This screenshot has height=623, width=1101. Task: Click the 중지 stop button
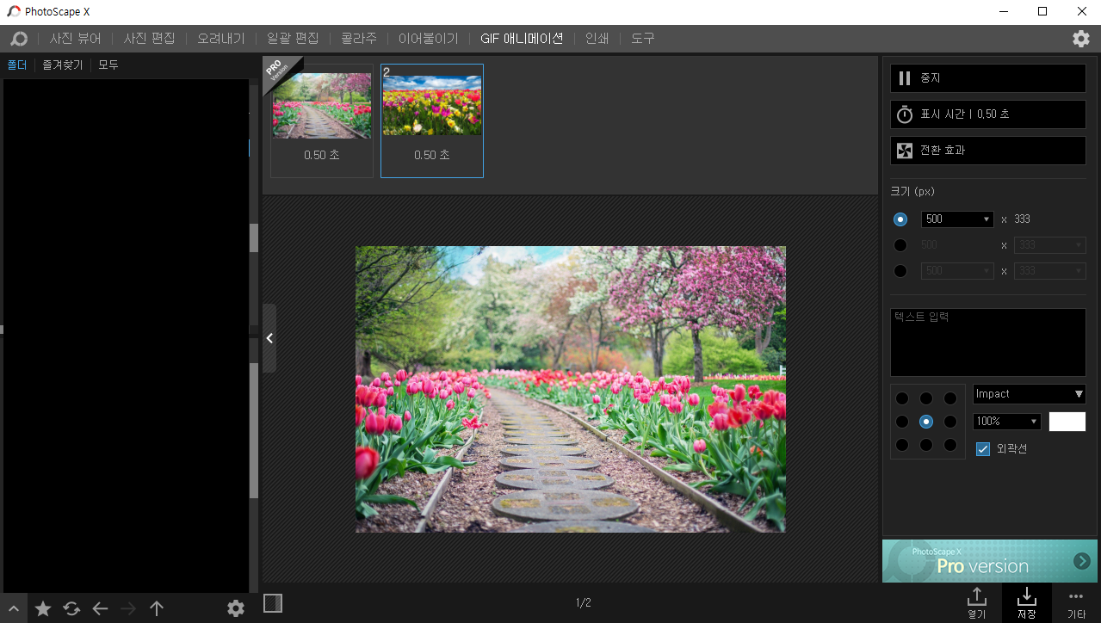(x=987, y=77)
